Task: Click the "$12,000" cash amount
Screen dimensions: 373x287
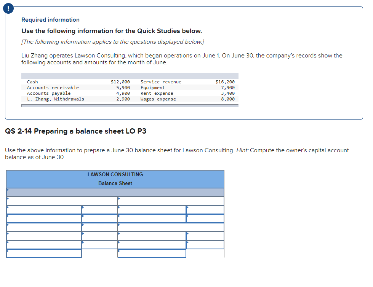Action: coord(120,82)
